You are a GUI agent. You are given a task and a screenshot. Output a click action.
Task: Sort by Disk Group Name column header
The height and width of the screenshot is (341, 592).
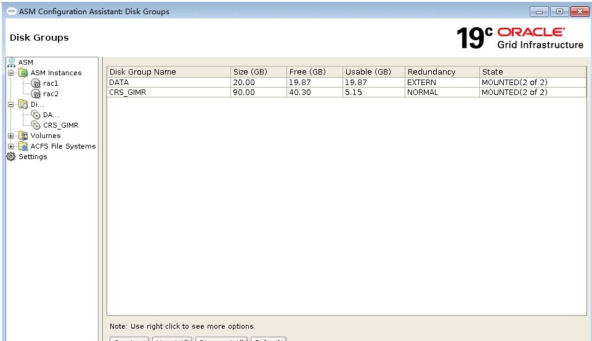(169, 72)
